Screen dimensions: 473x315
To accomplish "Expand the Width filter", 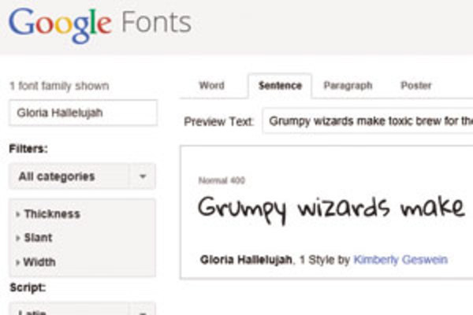I will point(35,262).
